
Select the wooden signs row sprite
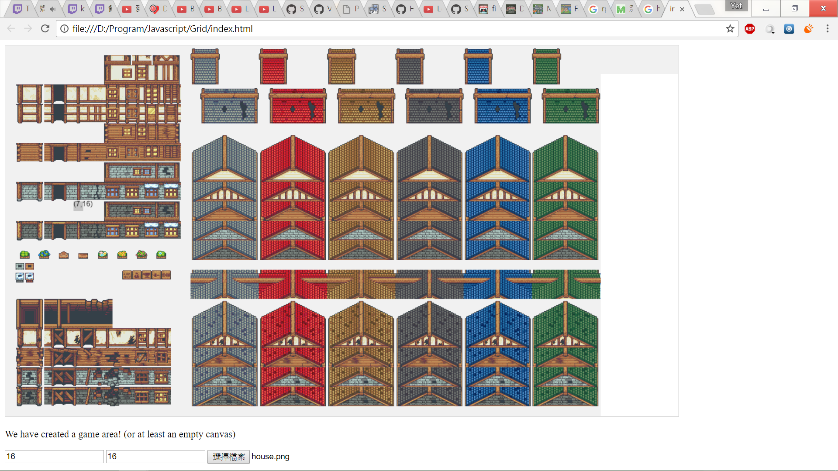pyautogui.click(x=146, y=275)
